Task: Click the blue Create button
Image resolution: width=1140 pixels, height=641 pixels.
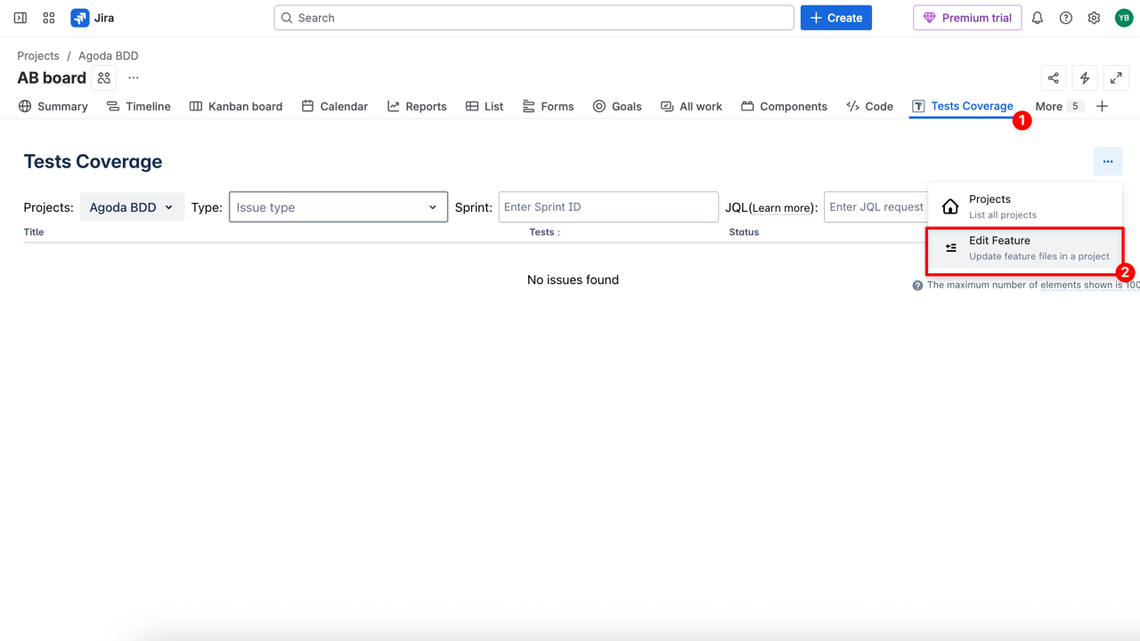Action: (x=835, y=18)
